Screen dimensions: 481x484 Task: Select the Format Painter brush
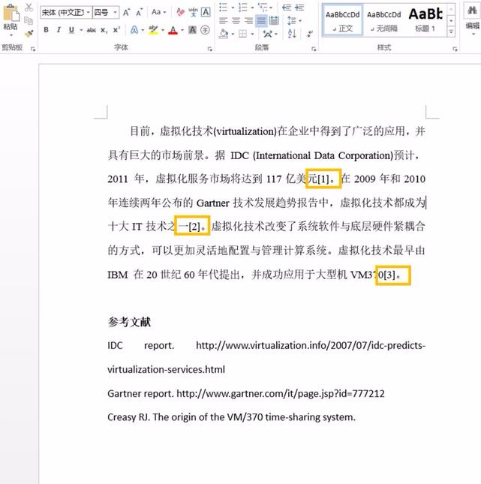click(29, 33)
